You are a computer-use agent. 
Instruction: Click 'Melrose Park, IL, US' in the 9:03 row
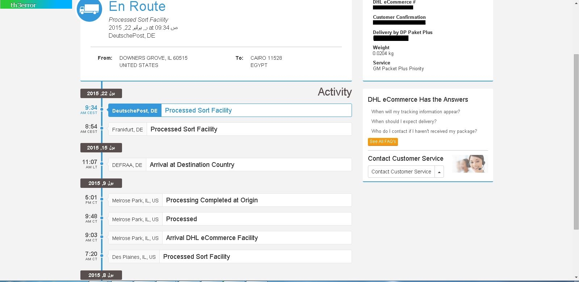coord(135,238)
